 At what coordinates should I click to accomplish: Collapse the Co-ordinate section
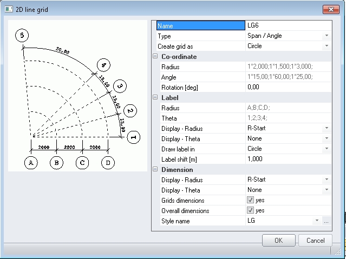click(155, 56)
